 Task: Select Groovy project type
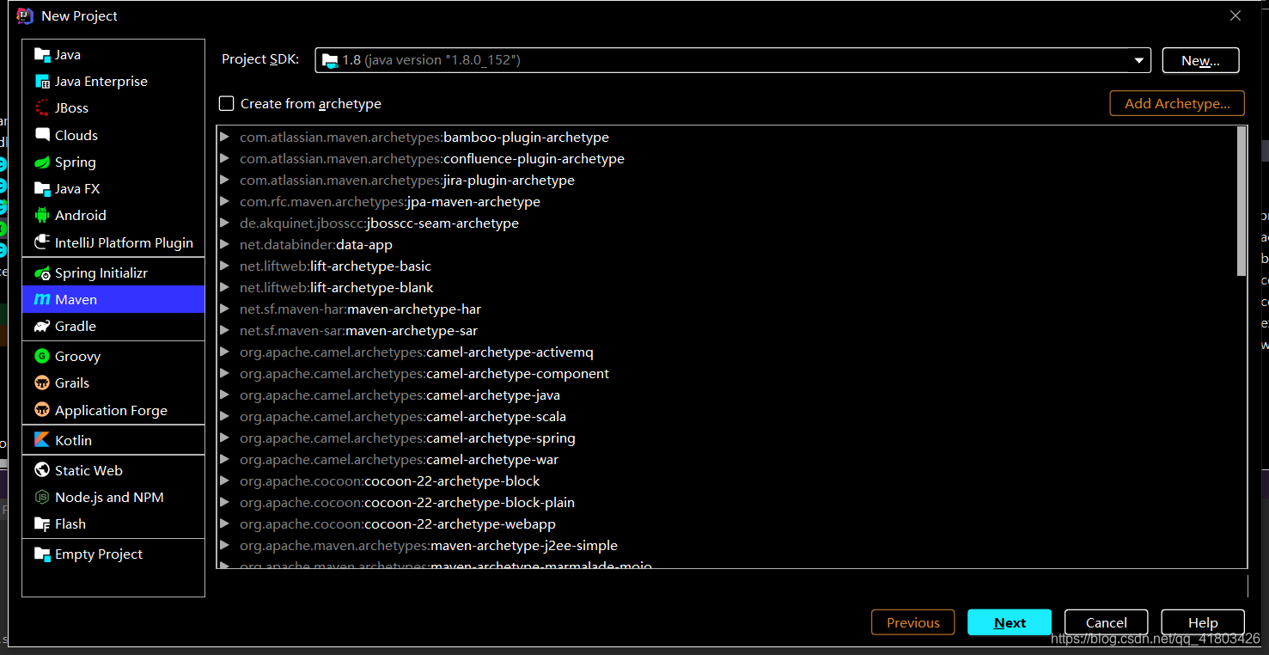click(113, 356)
